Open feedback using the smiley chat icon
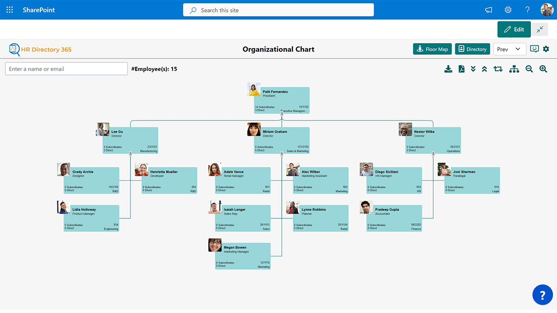 (x=534, y=49)
